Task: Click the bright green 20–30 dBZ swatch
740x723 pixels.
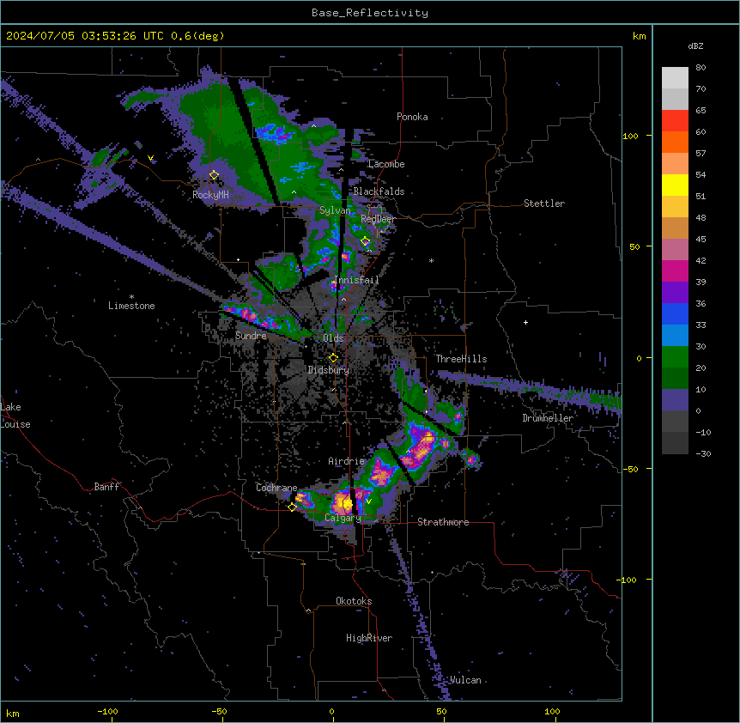Action: click(x=675, y=357)
